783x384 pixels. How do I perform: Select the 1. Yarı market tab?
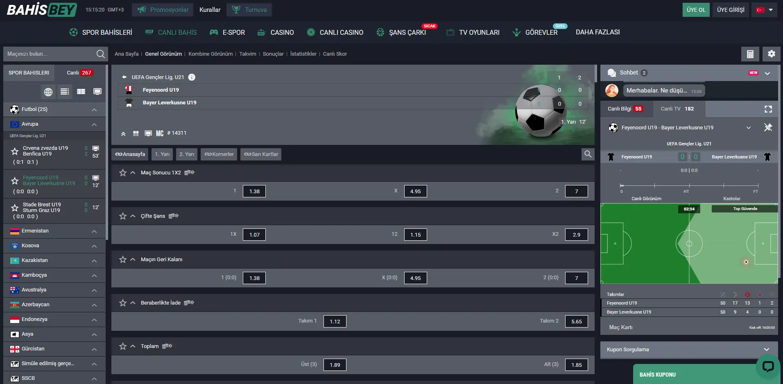tap(162, 154)
